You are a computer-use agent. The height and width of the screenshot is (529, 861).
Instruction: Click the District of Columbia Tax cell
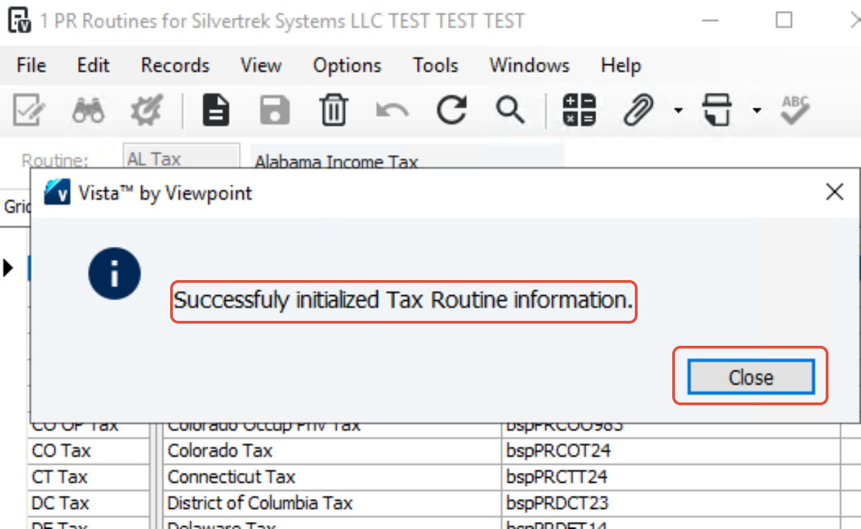[x=333, y=503]
